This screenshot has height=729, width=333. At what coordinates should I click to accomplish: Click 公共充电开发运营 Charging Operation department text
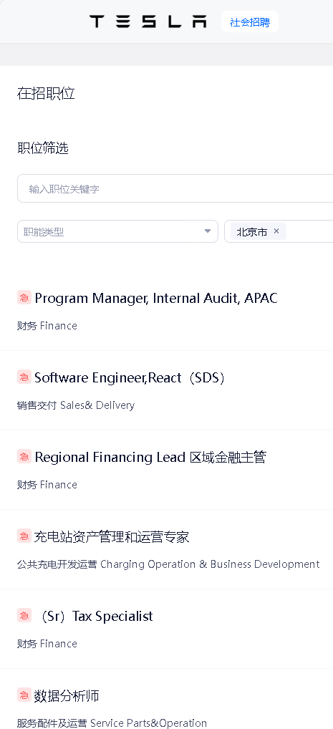(168, 564)
